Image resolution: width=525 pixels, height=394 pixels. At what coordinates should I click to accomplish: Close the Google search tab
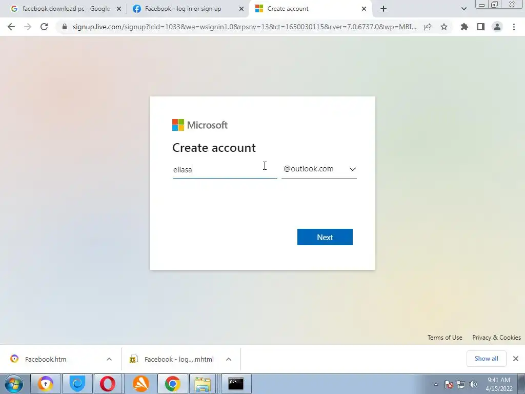pos(119,9)
